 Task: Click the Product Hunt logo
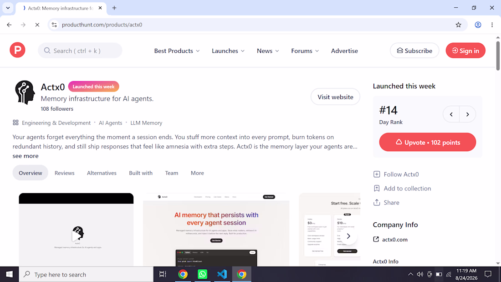(x=18, y=50)
